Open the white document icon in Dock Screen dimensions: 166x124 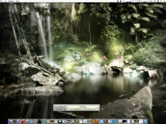tap(81, 121)
